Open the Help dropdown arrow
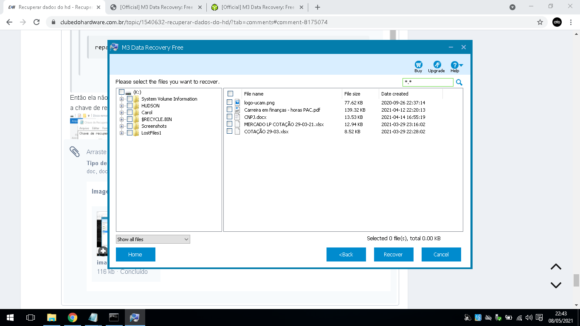 click(461, 65)
